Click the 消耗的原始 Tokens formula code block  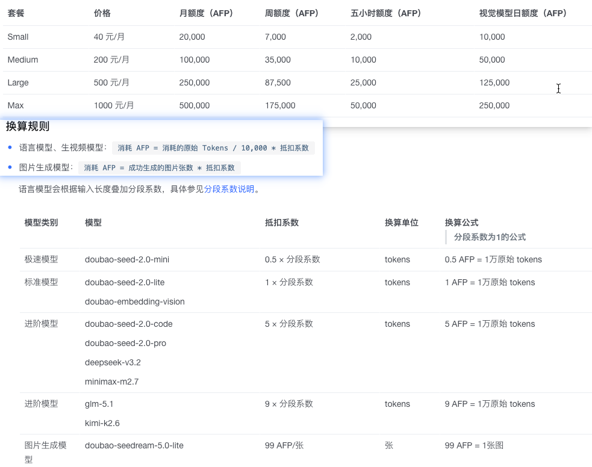[x=213, y=148]
